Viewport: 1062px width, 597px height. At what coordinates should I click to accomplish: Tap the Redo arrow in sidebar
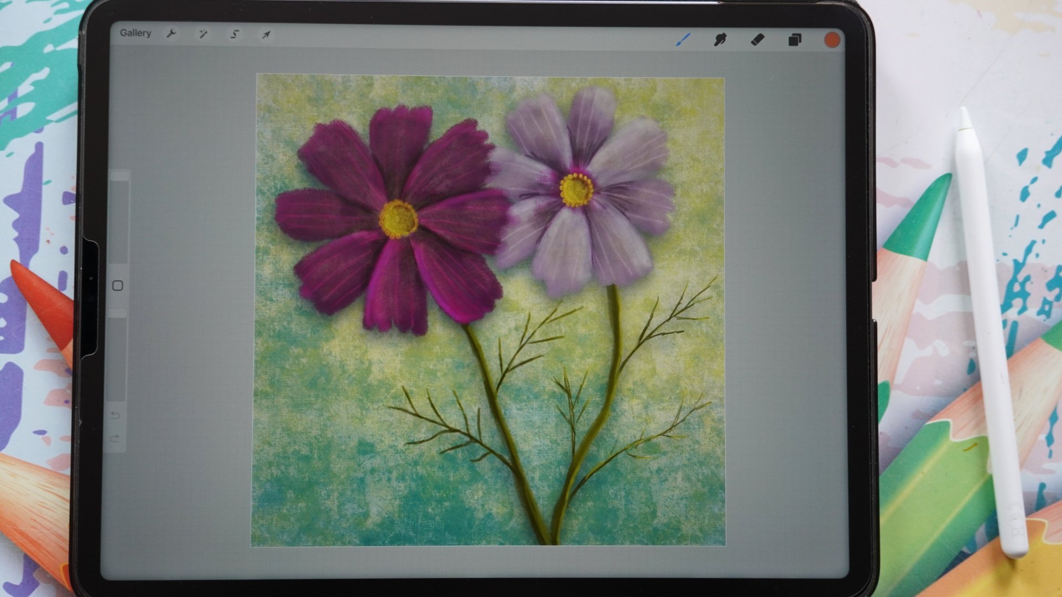pyautogui.click(x=116, y=439)
